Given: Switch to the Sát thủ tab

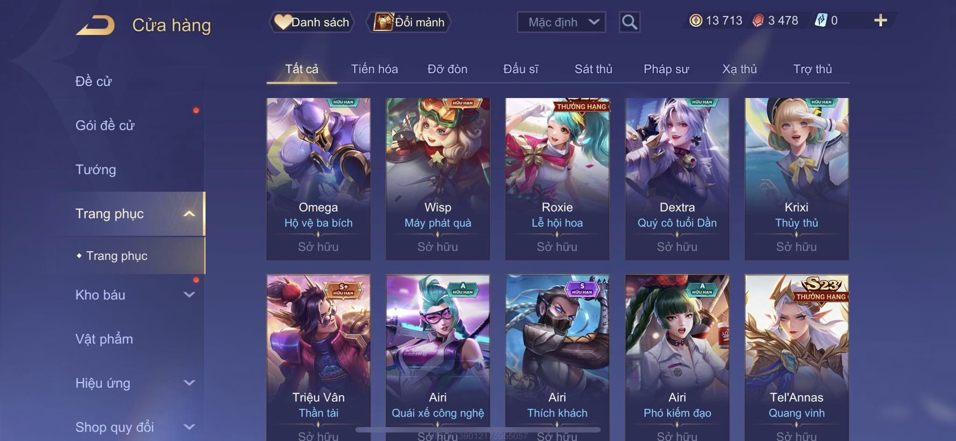Looking at the screenshot, I should coord(593,69).
